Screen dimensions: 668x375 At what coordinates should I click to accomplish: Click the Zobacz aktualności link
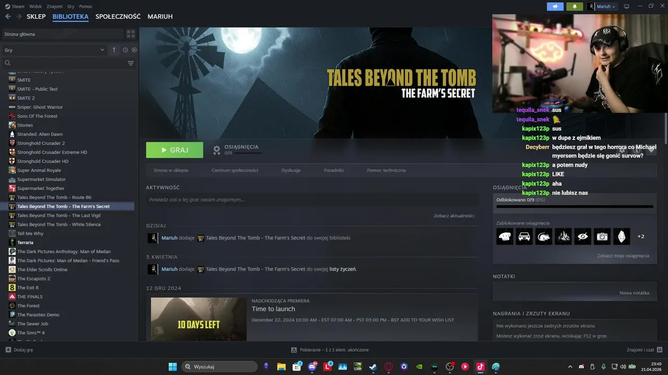[x=454, y=216]
